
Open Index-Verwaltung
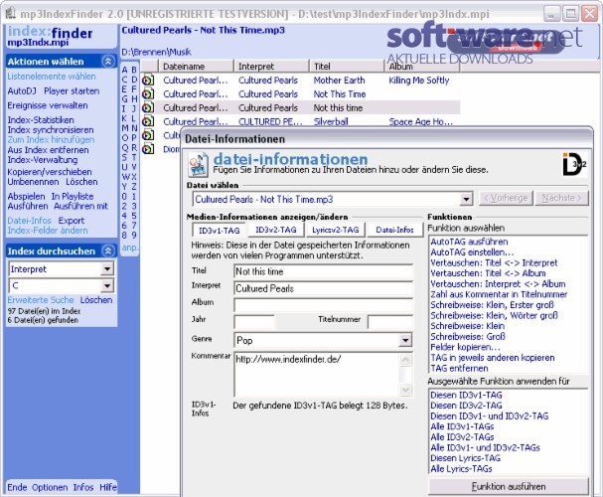click(x=43, y=160)
